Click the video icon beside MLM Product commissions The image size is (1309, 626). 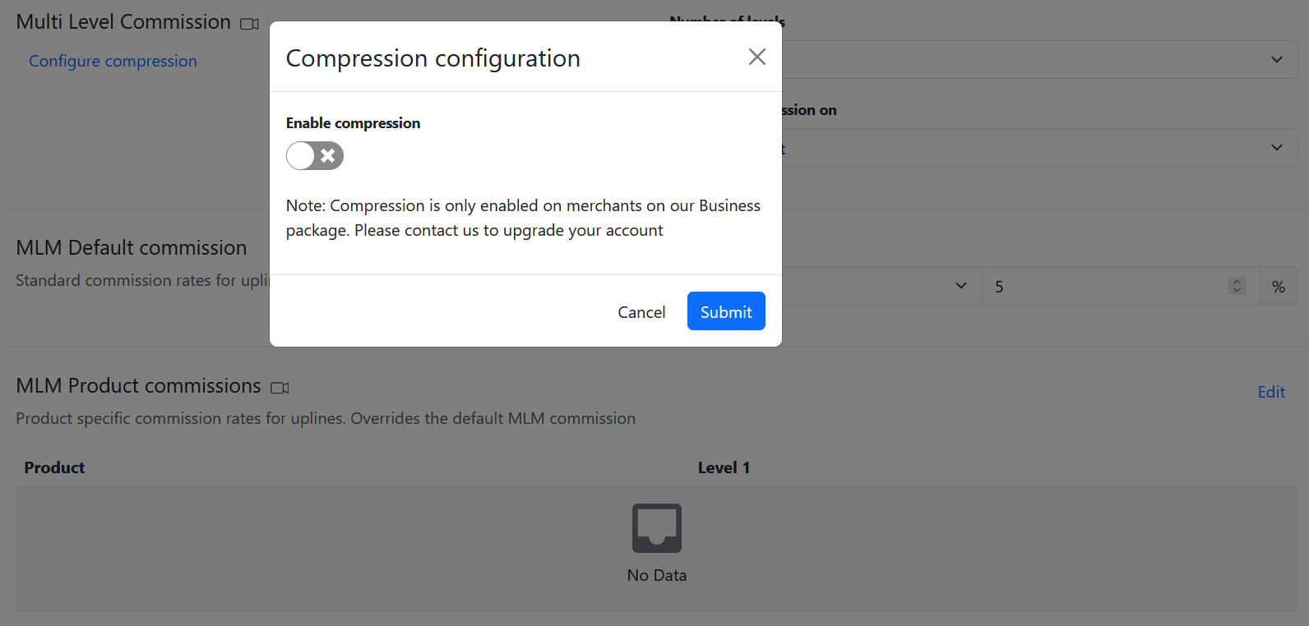[280, 388]
